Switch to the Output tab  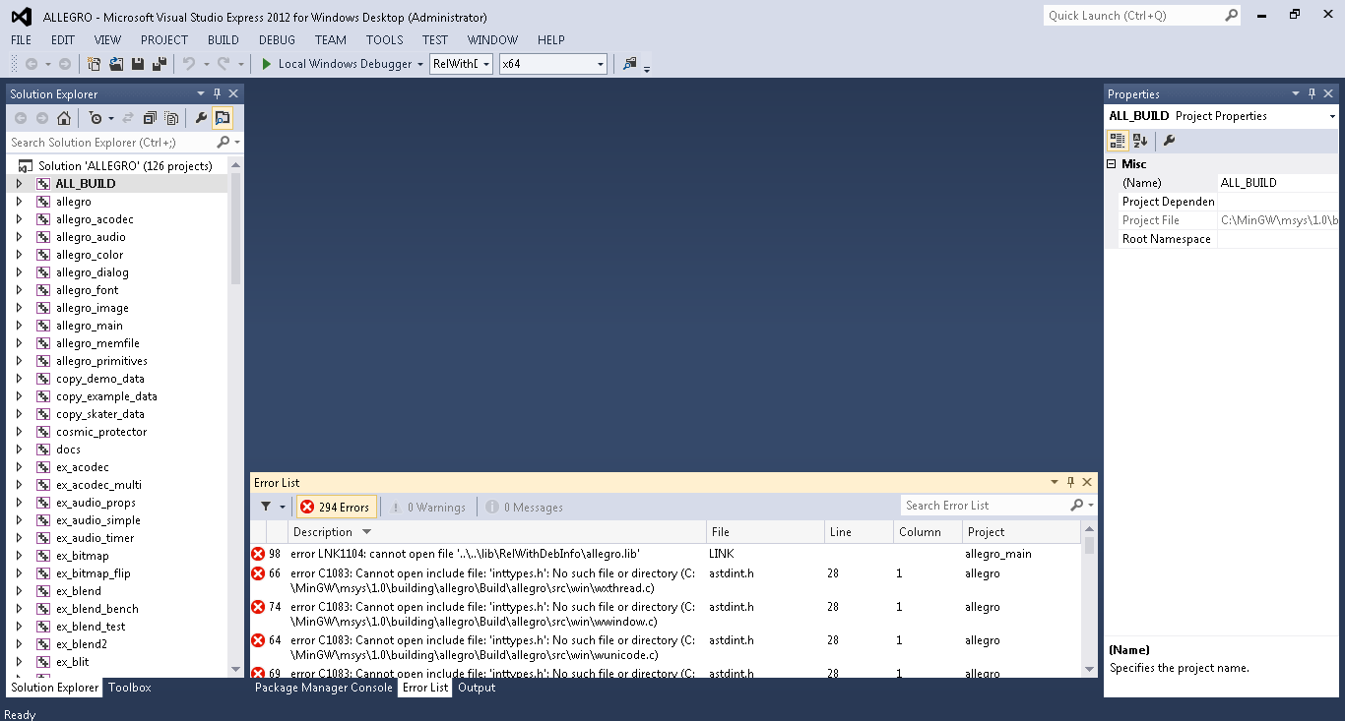[477, 688]
